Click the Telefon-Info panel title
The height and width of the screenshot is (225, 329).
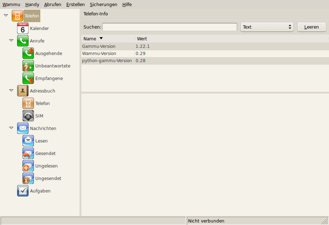(x=96, y=14)
